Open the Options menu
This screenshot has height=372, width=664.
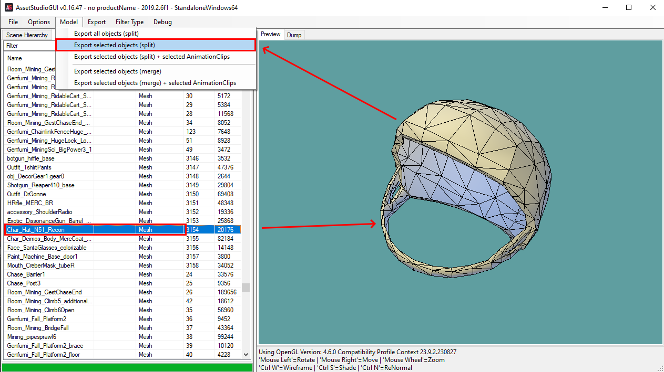[x=39, y=22]
